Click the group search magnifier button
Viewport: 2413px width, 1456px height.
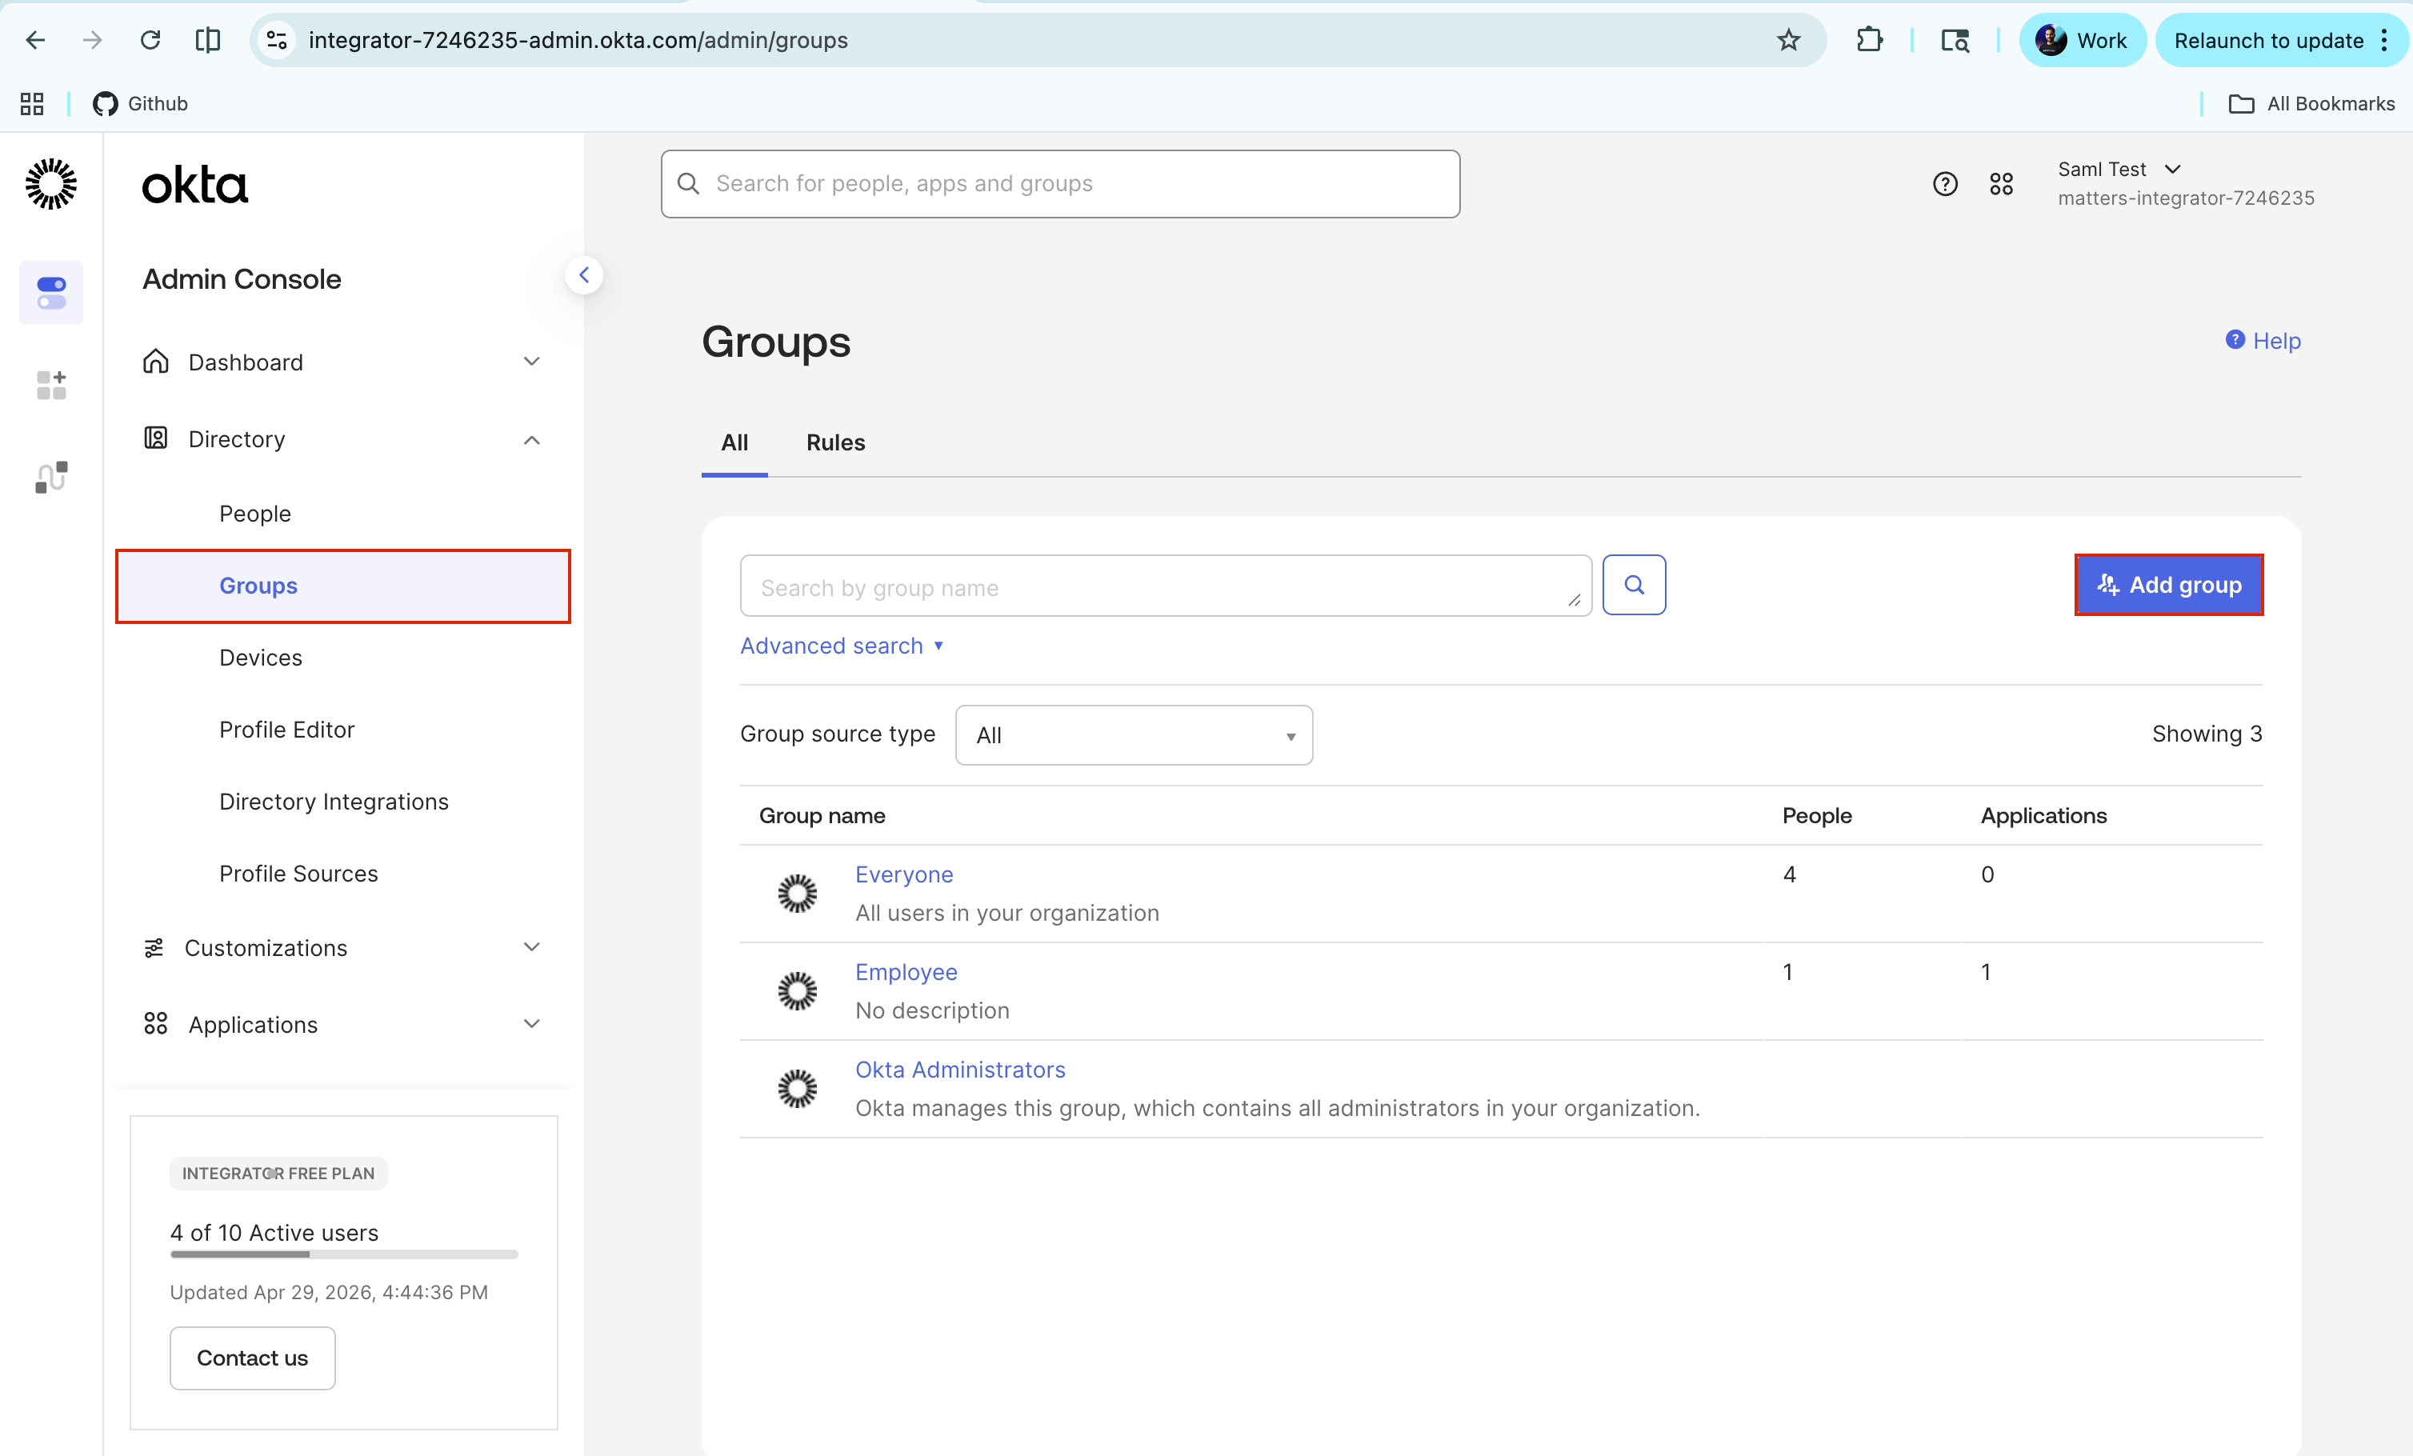pyautogui.click(x=1634, y=586)
